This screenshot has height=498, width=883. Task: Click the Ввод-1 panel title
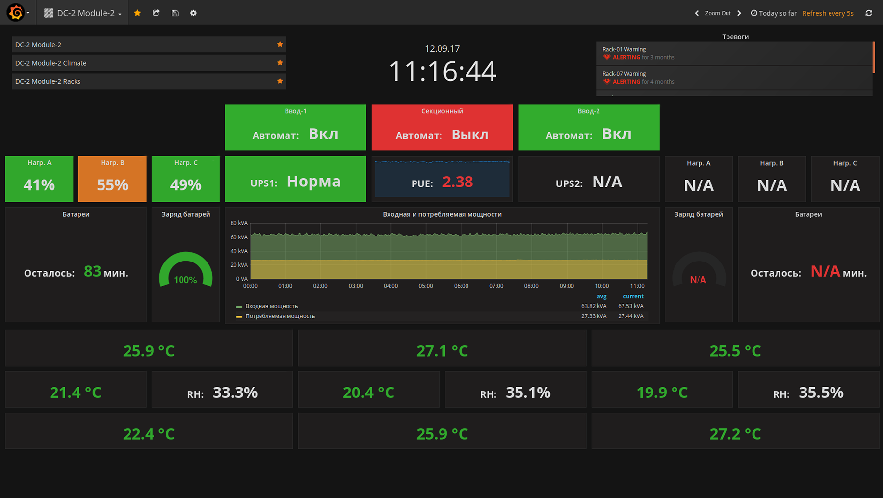coord(295,111)
